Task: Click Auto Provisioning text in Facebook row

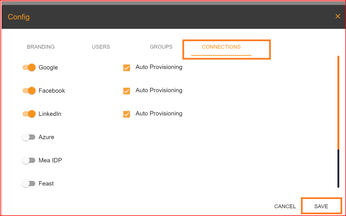Action: 159,90
